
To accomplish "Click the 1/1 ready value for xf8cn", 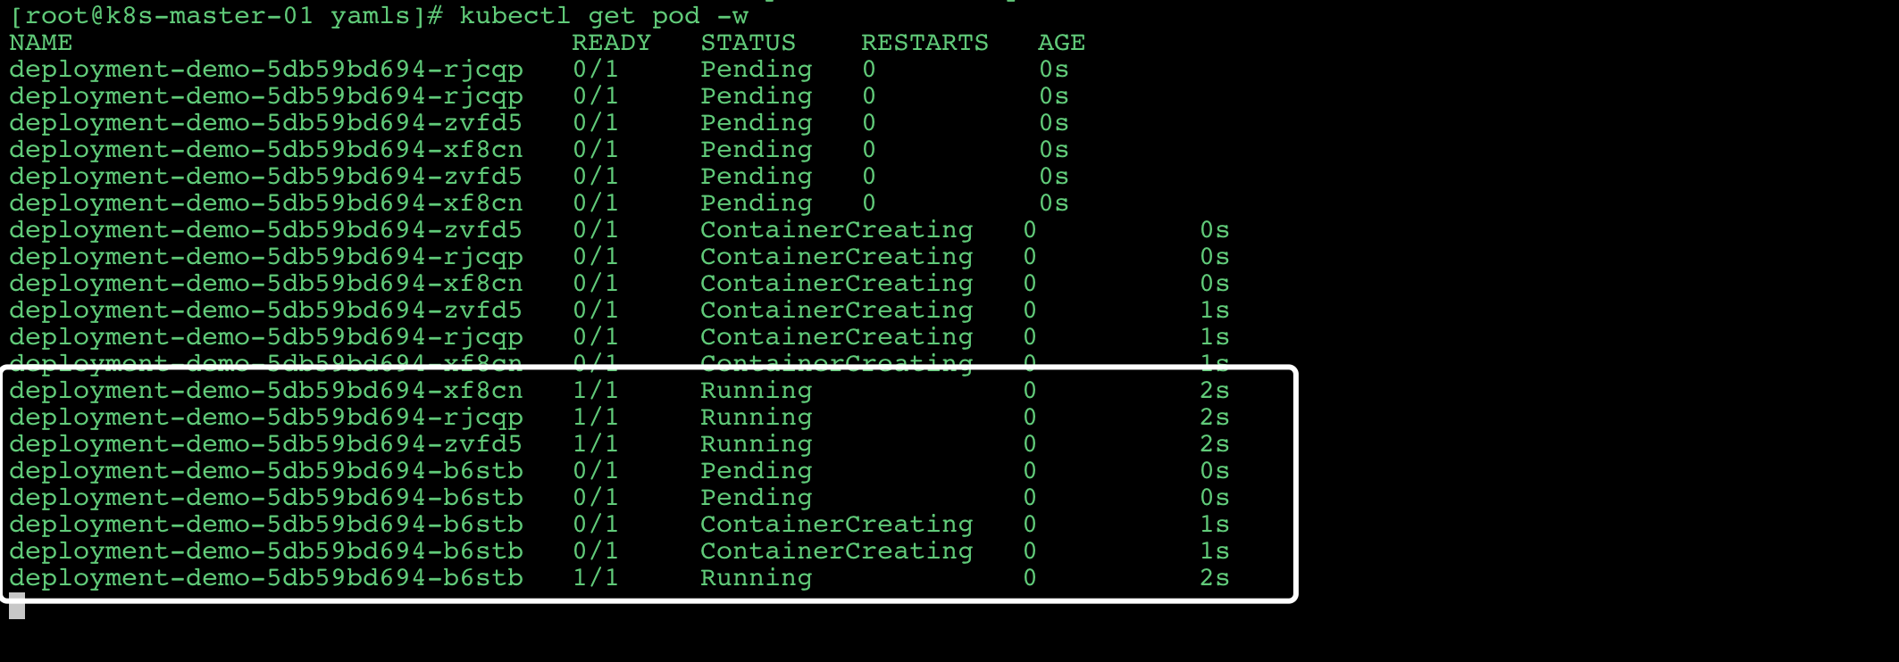I will coord(595,391).
